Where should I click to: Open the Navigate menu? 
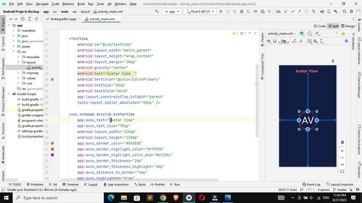(42, 4)
